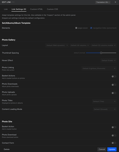Click the Thumbnail Spacing slider handle

tap(101, 53)
